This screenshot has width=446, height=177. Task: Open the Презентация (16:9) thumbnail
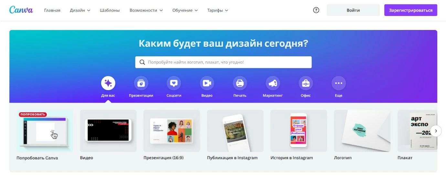click(x=172, y=131)
